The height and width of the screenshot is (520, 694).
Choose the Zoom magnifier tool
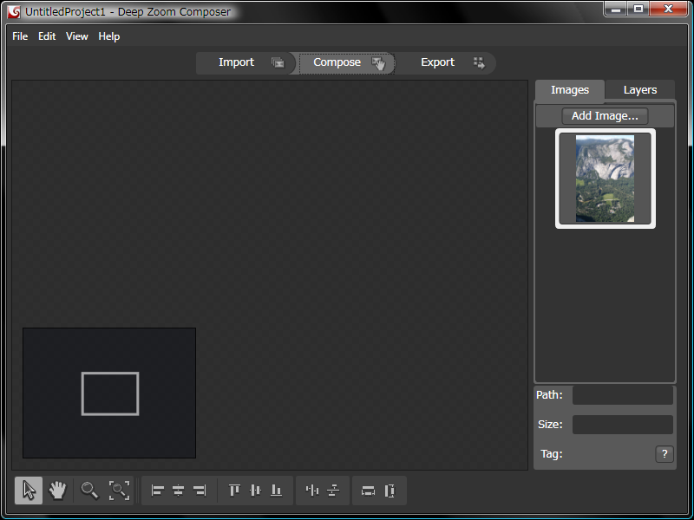(89, 491)
